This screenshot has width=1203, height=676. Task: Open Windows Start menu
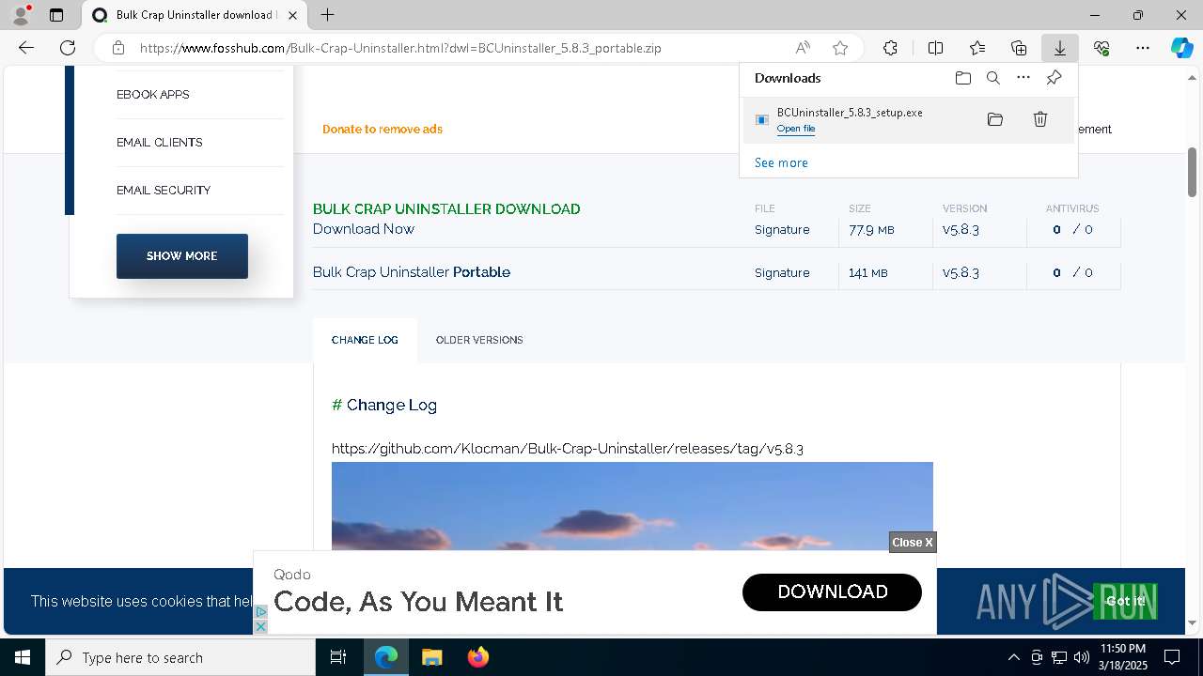23,657
